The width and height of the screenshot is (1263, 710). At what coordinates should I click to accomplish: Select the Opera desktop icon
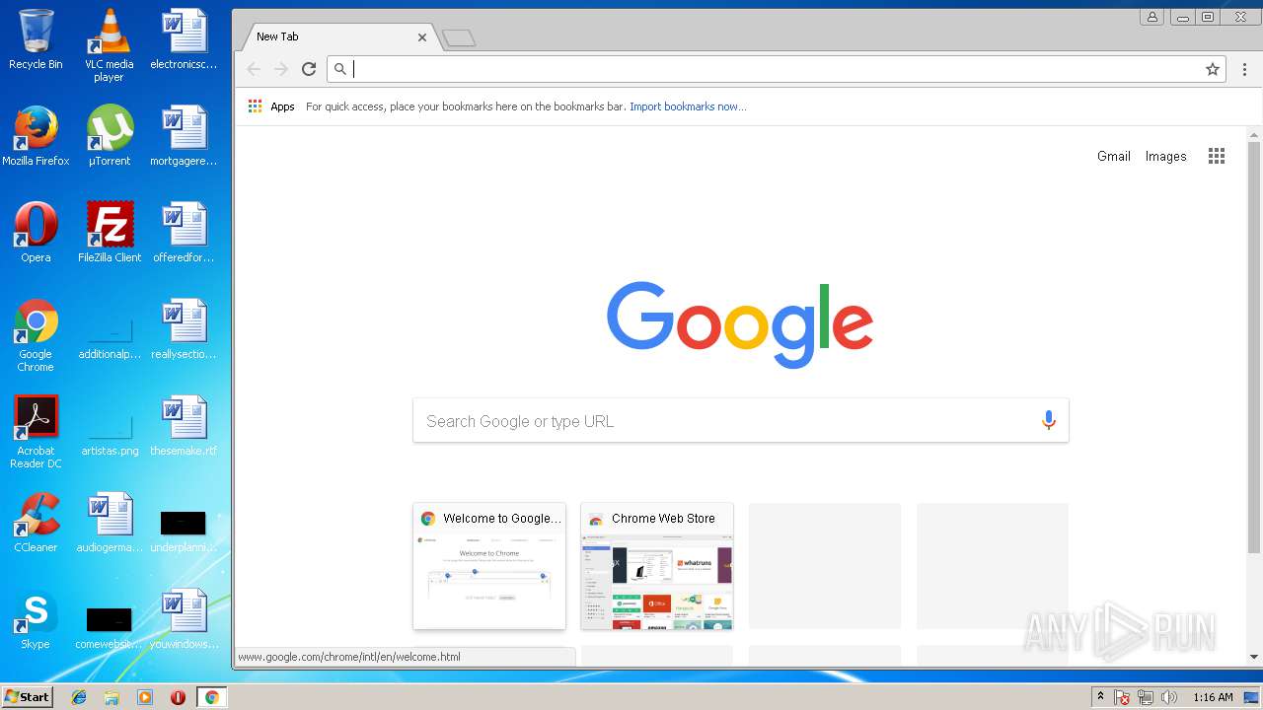point(36,233)
